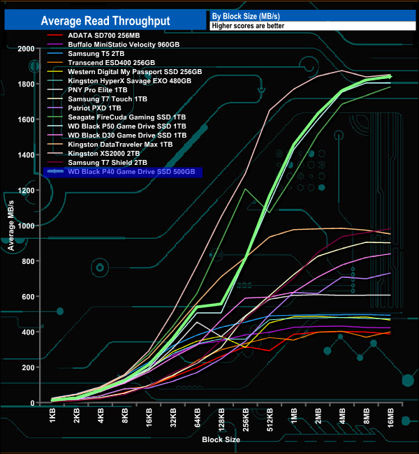Click the 16KB x-axis label
The image size is (419, 454).
pyautogui.click(x=149, y=418)
